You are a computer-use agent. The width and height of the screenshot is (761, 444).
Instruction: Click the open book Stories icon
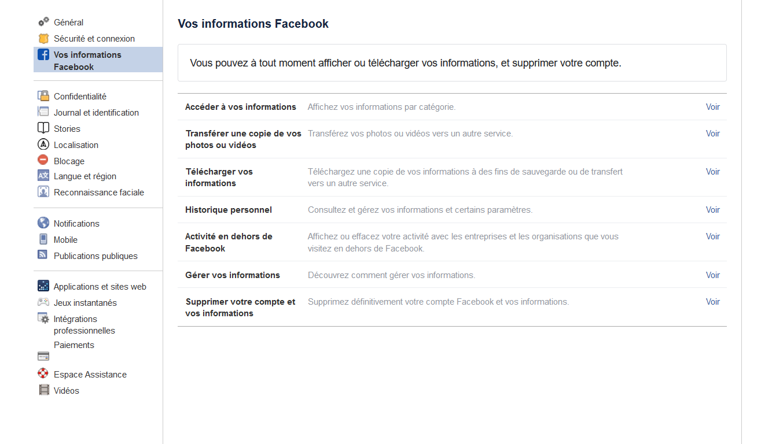click(43, 128)
